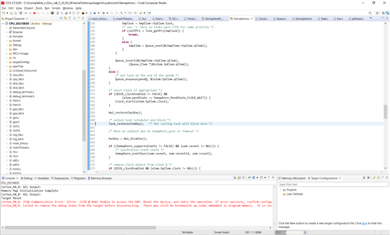Open the Variables view tab
This screenshot has height=235, width=390.
pyautogui.click(x=41, y=178)
